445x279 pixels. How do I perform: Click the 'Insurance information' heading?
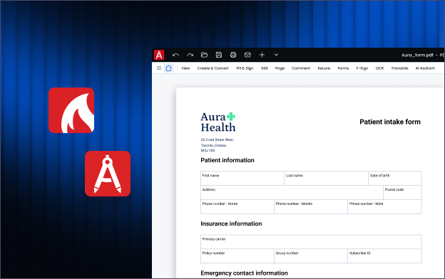[x=231, y=223]
